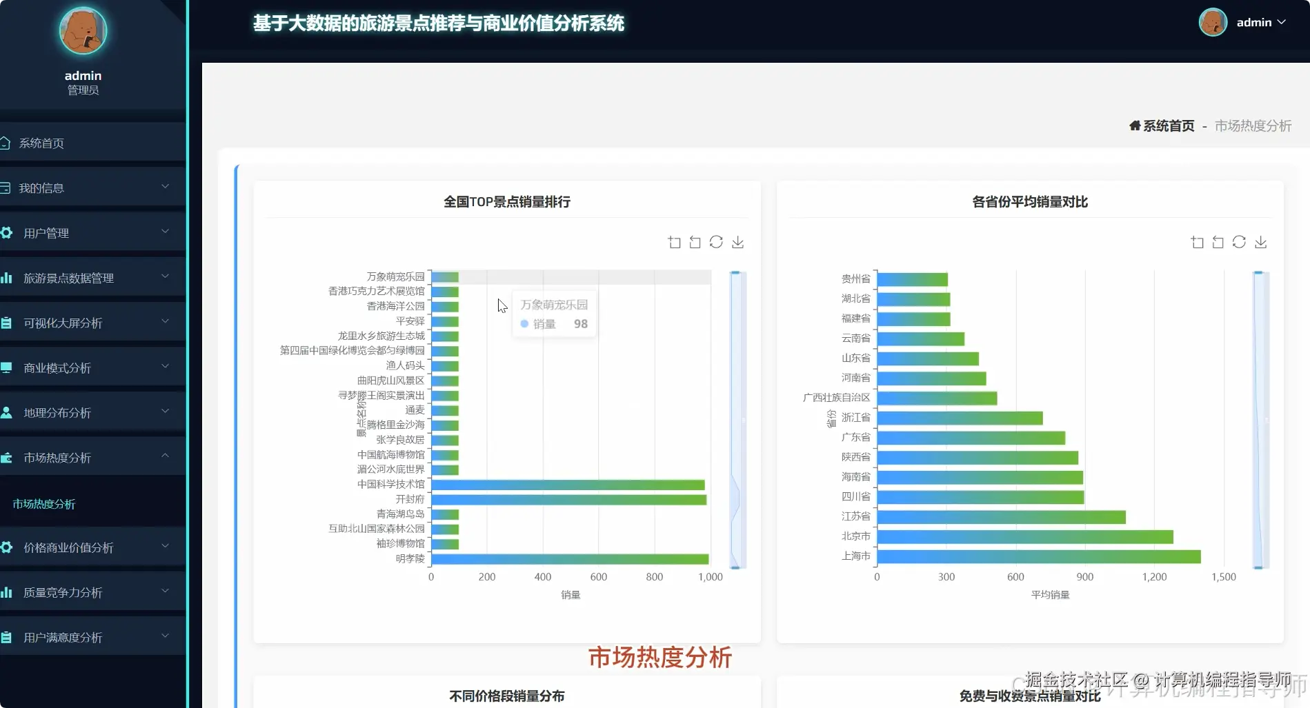
Task: Click the clipboard icon beside 可视化大屏分析
Action: click(x=6, y=323)
